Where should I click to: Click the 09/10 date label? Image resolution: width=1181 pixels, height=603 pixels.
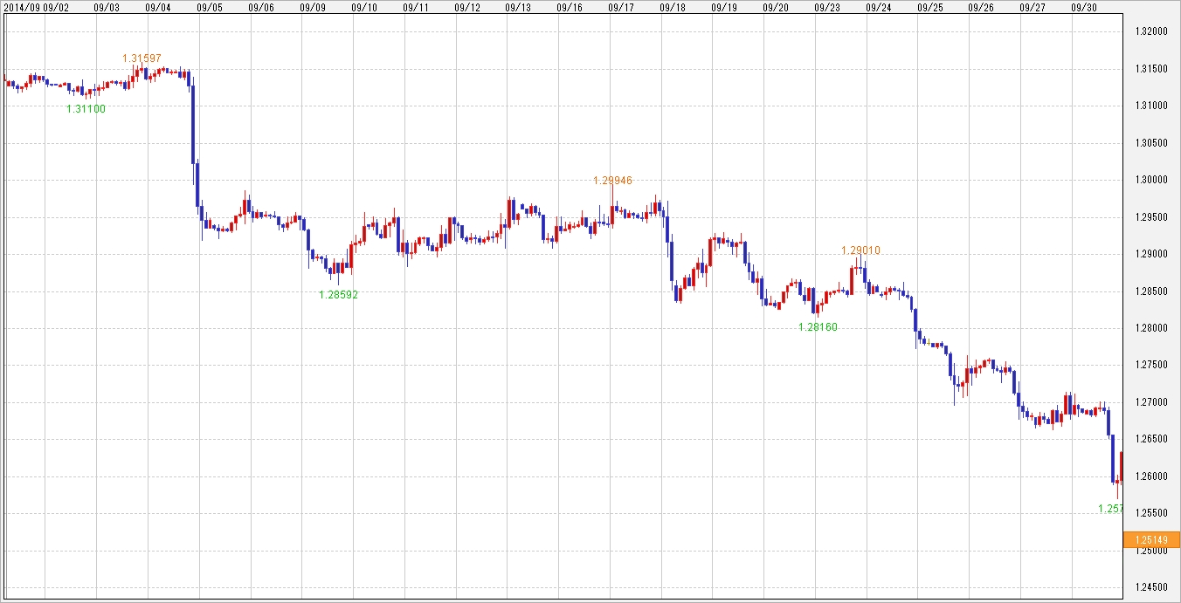(x=364, y=7)
